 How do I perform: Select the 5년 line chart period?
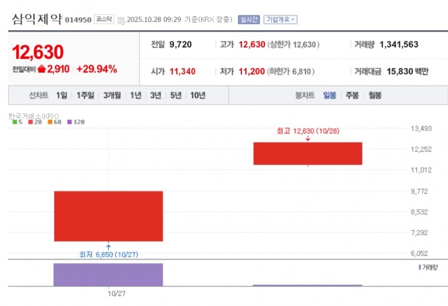pos(176,96)
